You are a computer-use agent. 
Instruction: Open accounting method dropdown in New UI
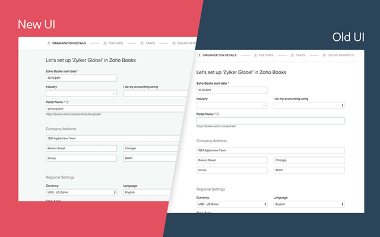156,94
